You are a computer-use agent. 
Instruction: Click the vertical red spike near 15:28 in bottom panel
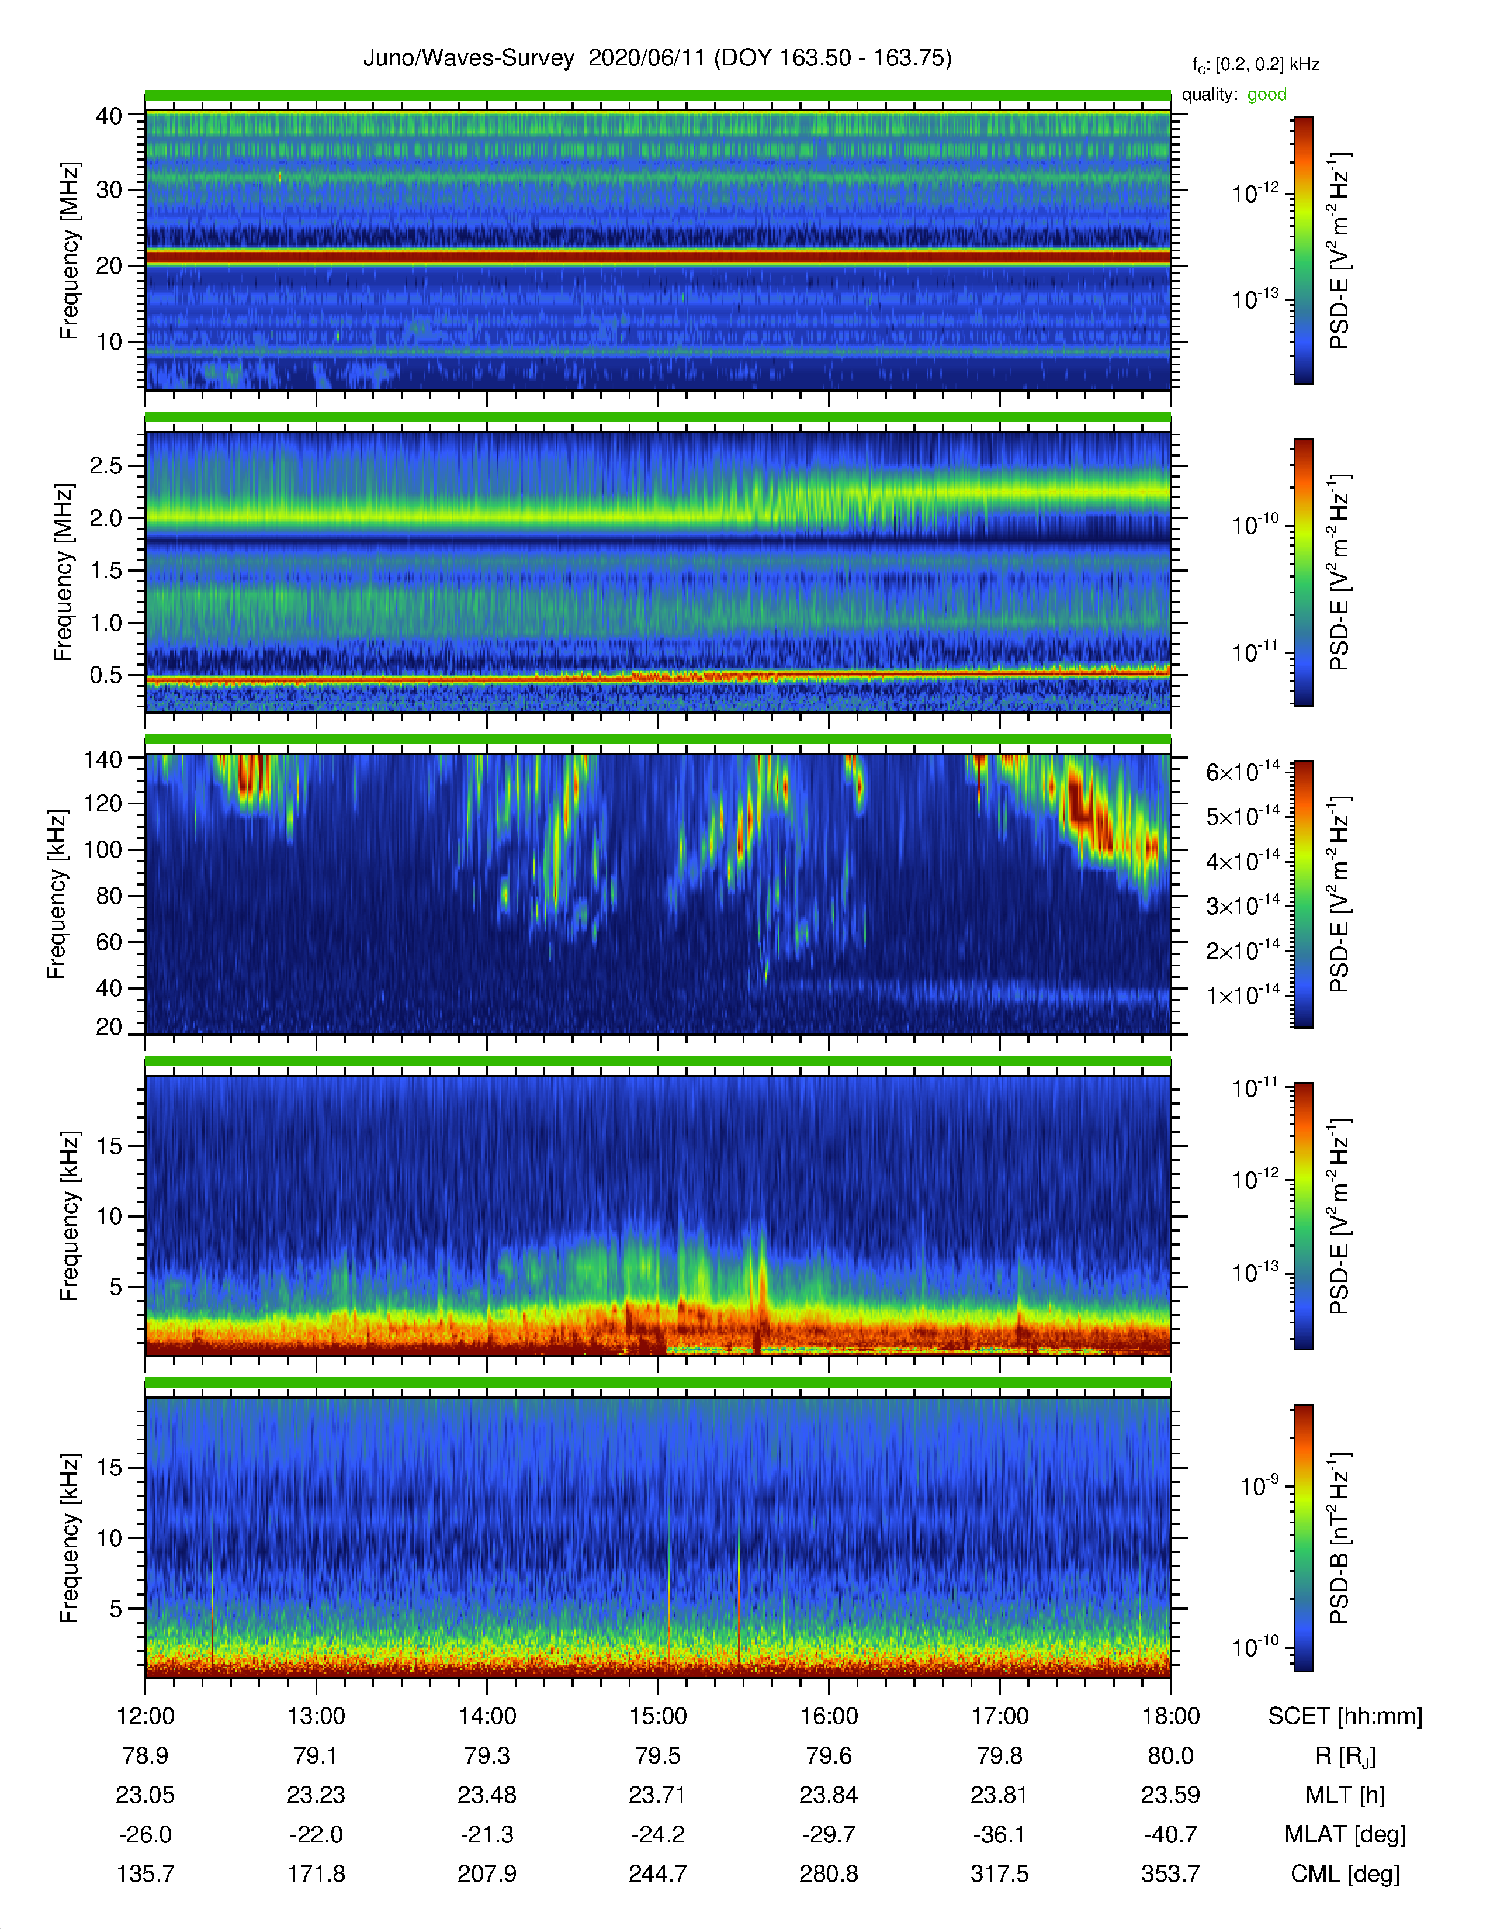(x=739, y=1599)
